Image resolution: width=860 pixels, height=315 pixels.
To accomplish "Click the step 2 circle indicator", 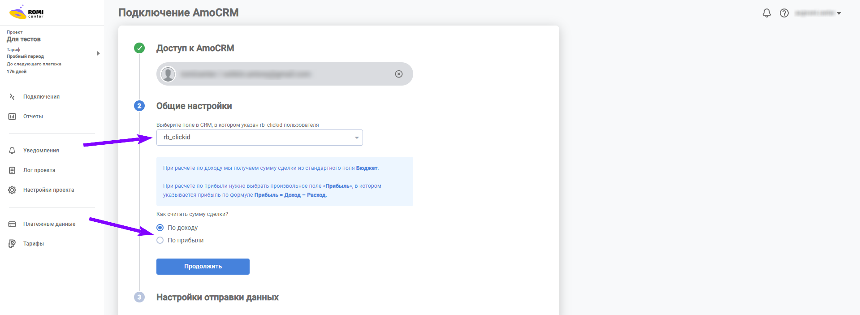I will 139,106.
